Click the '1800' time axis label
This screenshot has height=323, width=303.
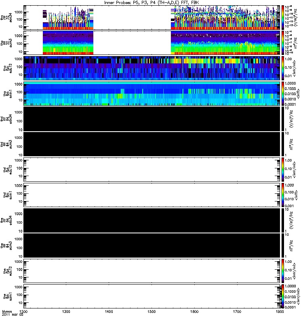pos(280,312)
